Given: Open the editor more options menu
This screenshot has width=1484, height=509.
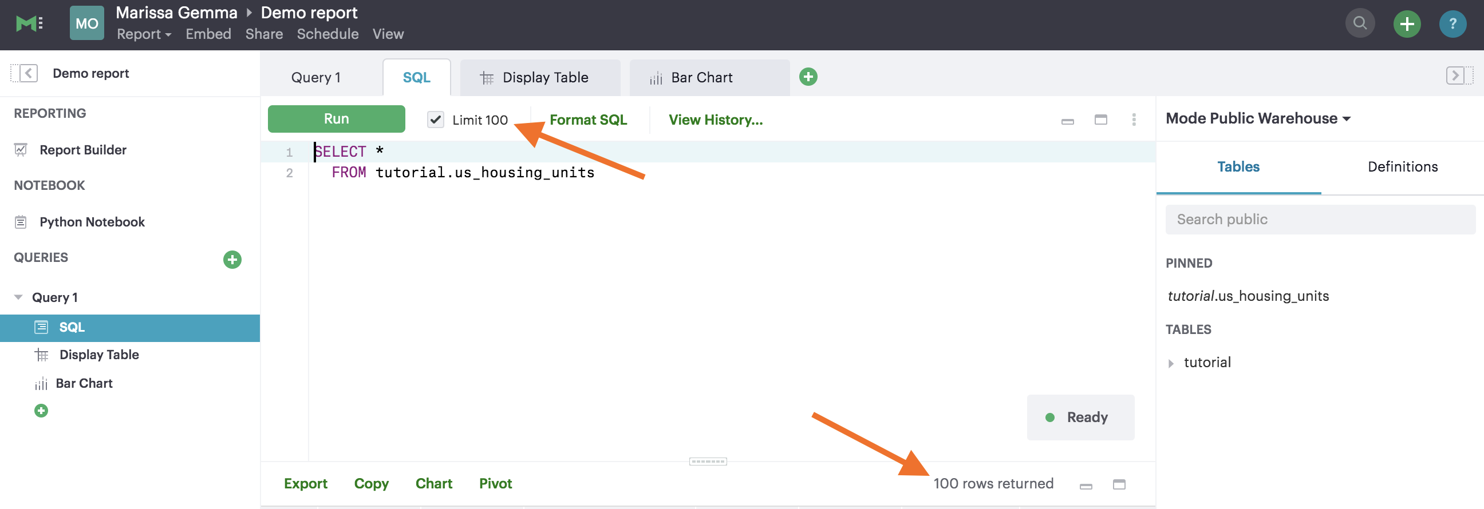Looking at the screenshot, I should click(x=1133, y=120).
